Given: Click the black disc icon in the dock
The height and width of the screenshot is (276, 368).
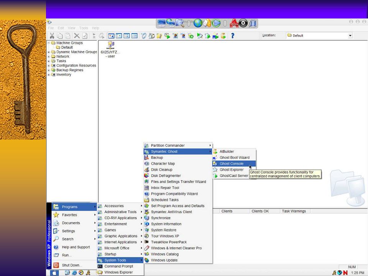Looking at the screenshot, I should pyautogui.click(x=243, y=23).
